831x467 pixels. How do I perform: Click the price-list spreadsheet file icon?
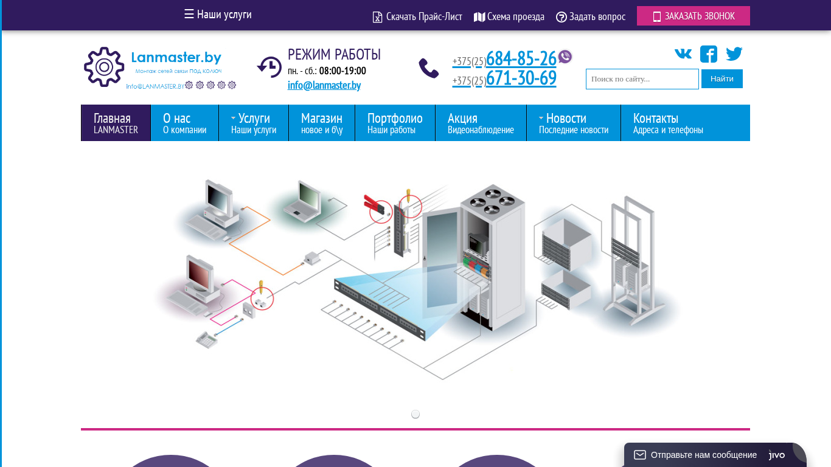[377, 17]
